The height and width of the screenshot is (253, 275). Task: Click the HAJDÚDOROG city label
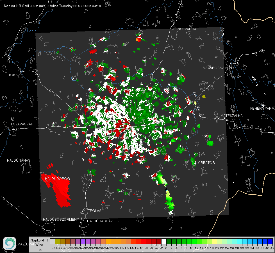[57, 179]
